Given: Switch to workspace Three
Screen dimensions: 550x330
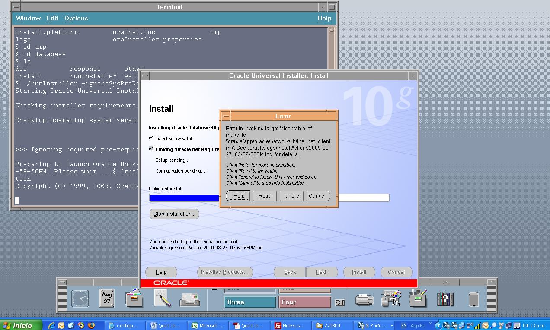Looking at the screenshot, I should pos(249,302).
